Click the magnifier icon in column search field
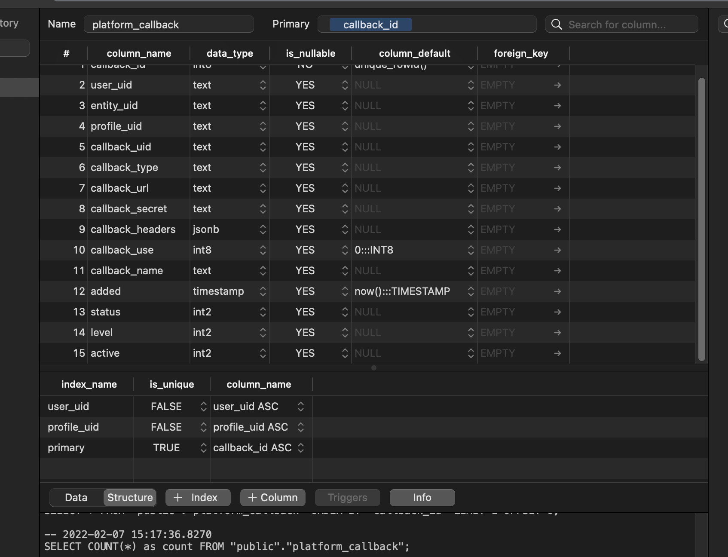Image resolution: width=728 pixels, height=557 pixels. [557, 24]
